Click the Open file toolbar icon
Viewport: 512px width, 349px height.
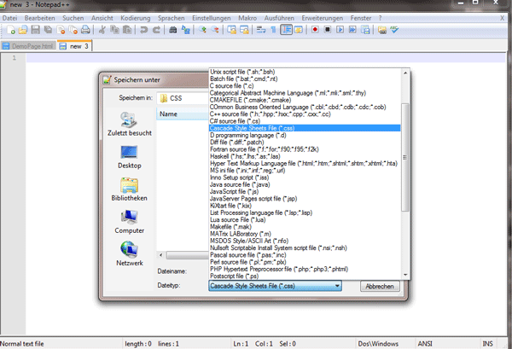pos(23,30)
